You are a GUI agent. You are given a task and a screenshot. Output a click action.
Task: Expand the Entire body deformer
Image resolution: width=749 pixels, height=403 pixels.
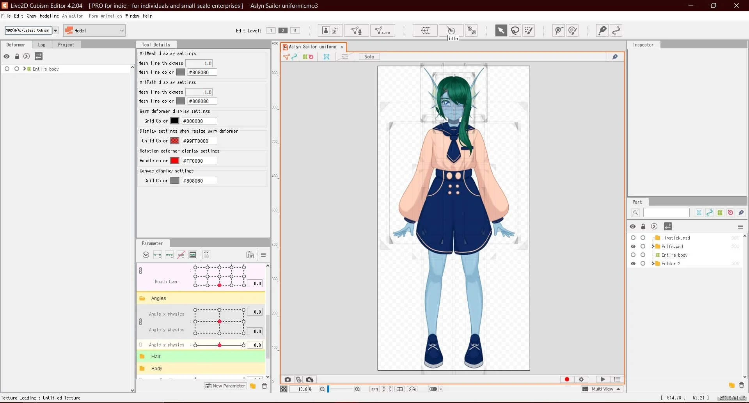click(x=25, y=69)
